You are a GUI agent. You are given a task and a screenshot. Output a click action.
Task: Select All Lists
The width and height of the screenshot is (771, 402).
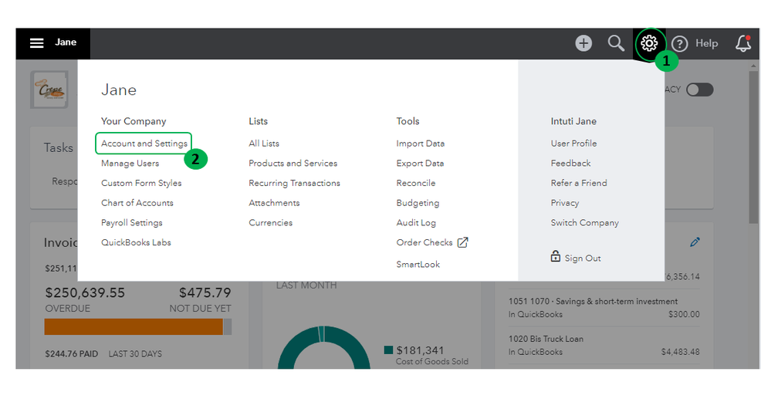pyautogui.click(x=263, y=144)
